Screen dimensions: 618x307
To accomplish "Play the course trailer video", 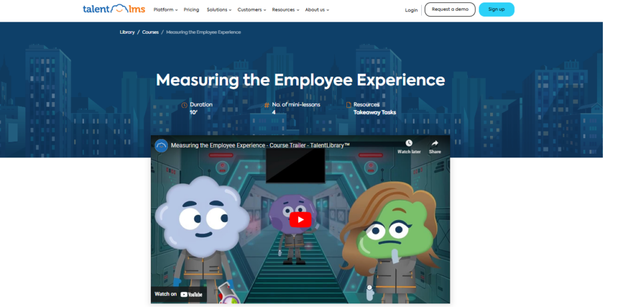I will [x=301, y=220].
